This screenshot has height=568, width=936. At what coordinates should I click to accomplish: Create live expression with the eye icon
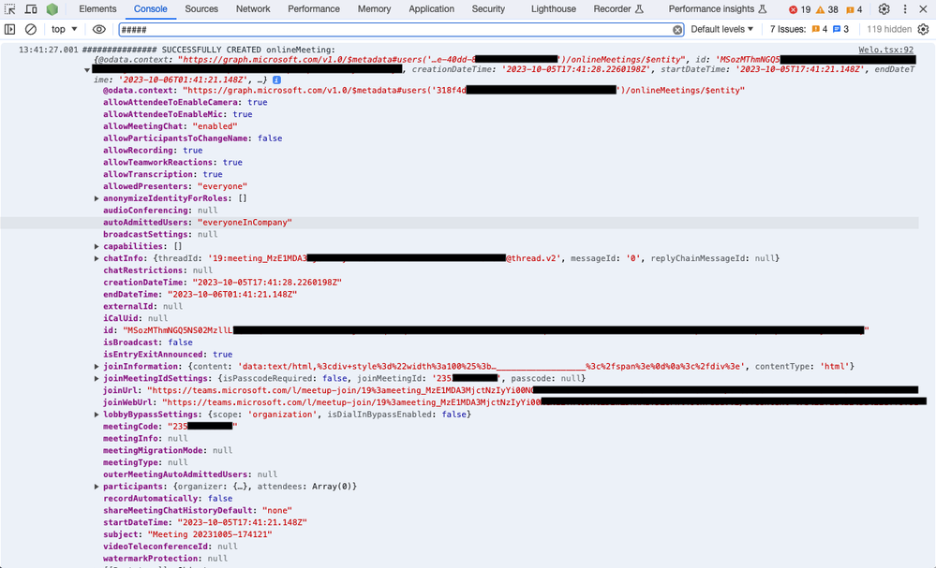(99, 29)
